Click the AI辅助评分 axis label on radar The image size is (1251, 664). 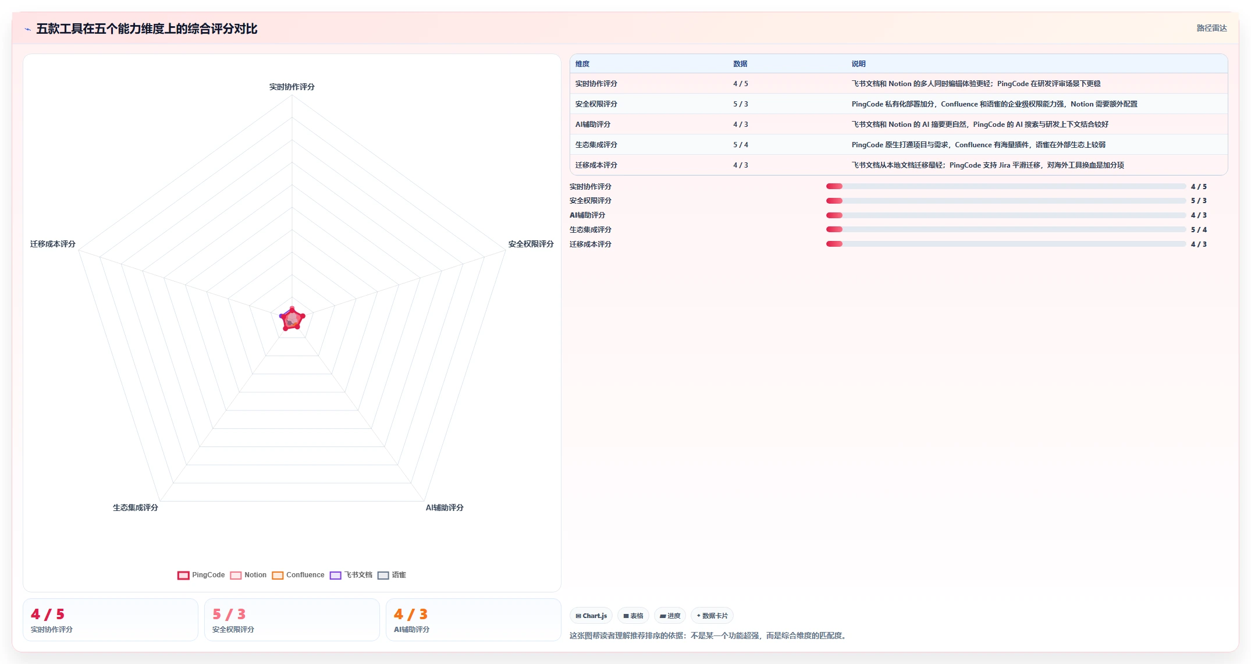(445, 507)
